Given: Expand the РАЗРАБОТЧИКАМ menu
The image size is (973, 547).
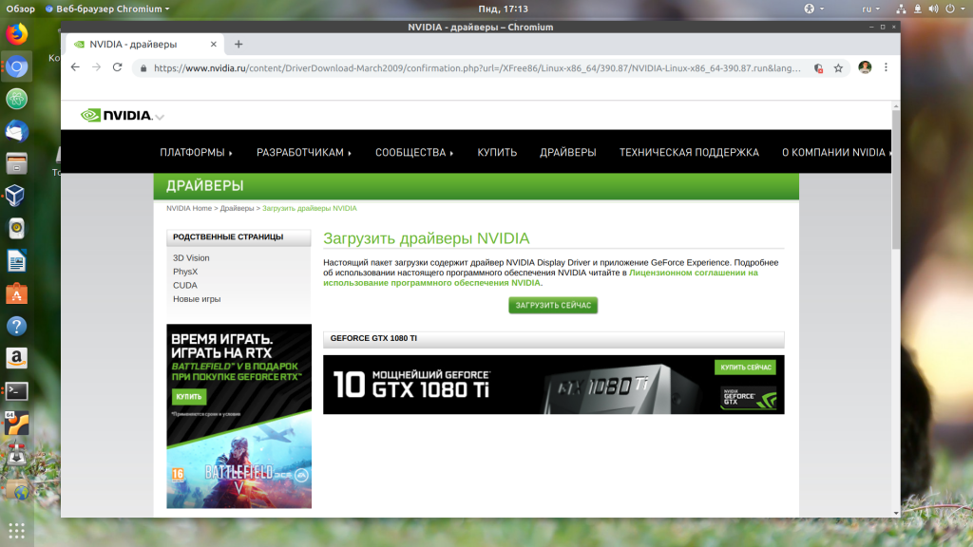Looking at the screenshot, I should (304, 153).
